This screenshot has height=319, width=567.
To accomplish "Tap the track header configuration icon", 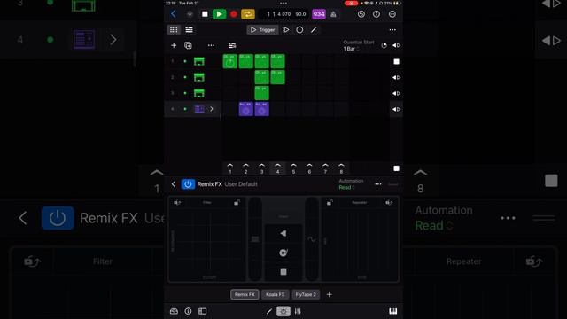I will click(x=232, y=45).
